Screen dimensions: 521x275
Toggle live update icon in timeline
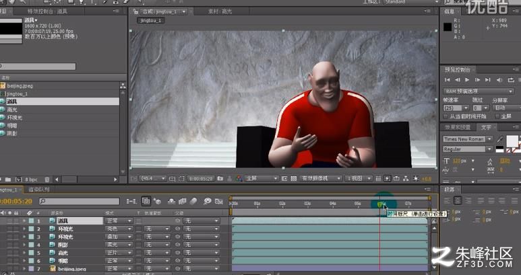(146, 201)
